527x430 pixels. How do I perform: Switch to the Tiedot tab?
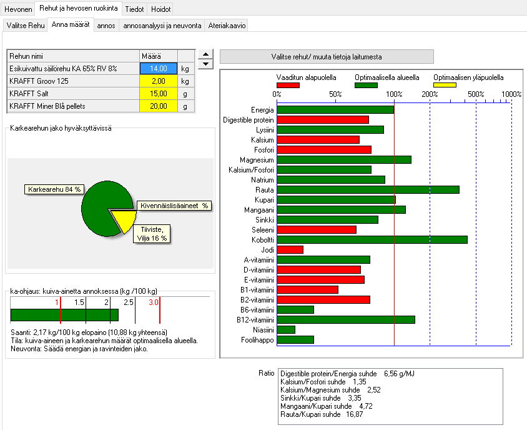click(x=134, y=9)
